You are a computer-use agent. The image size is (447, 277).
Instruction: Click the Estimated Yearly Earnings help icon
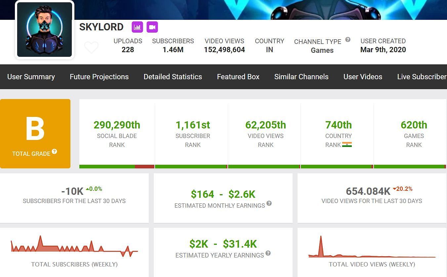[268, 253]
